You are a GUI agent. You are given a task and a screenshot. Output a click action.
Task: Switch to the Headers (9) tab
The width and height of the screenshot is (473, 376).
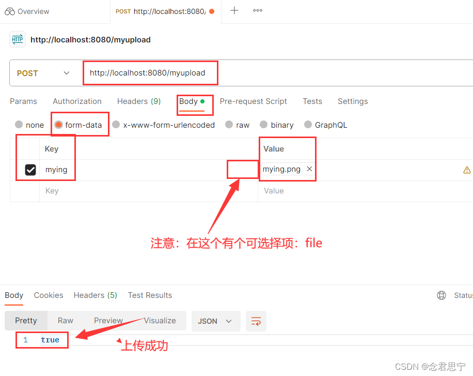coord(138,101)
